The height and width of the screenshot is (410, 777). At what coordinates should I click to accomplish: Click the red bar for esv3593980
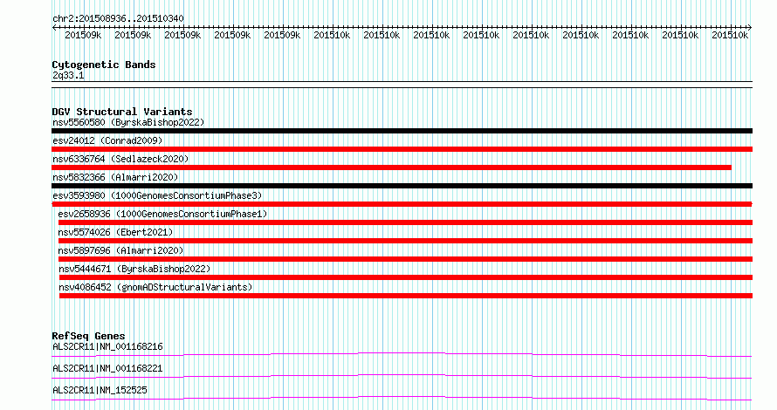(402, 204)
